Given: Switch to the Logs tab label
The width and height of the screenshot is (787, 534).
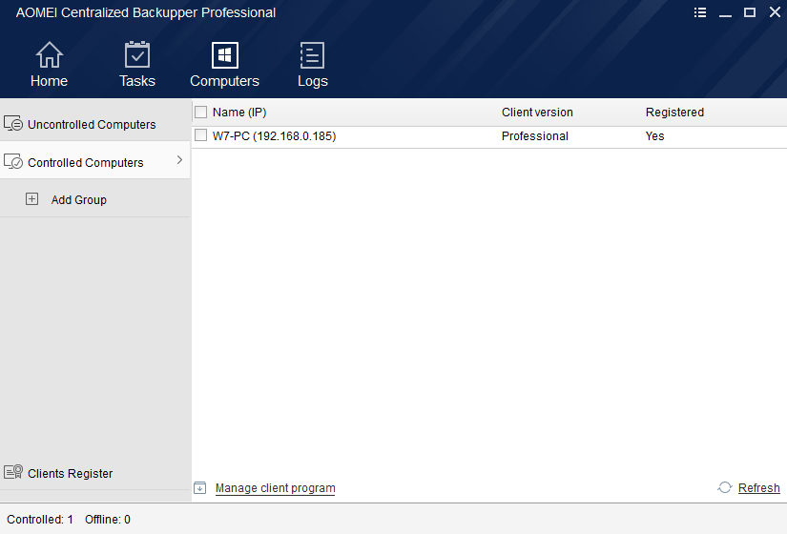Looking at the screenshot, I should [x=313, y=81].
